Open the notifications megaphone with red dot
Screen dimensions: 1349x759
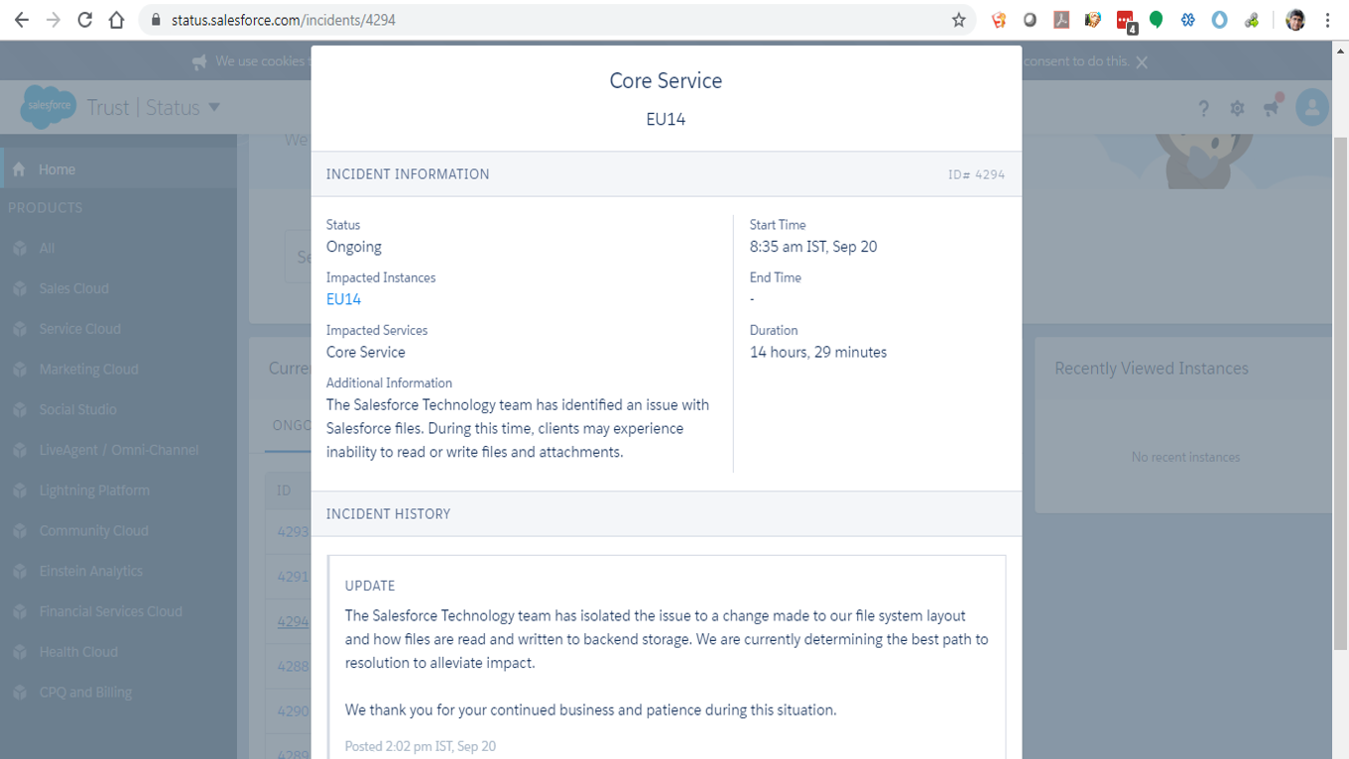(1272, 106)
